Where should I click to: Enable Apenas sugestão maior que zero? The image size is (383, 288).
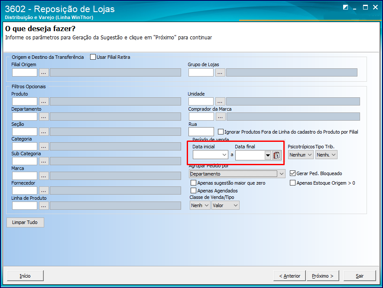[x=194, y=182]
